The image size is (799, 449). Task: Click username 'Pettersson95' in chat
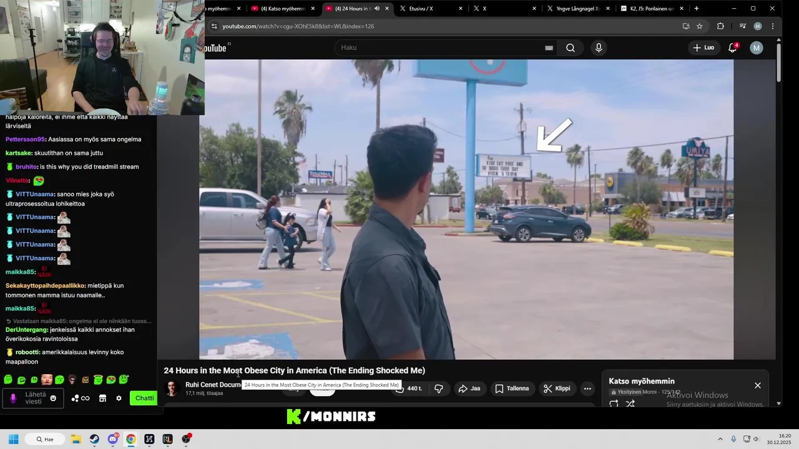[x=25, y=140]
